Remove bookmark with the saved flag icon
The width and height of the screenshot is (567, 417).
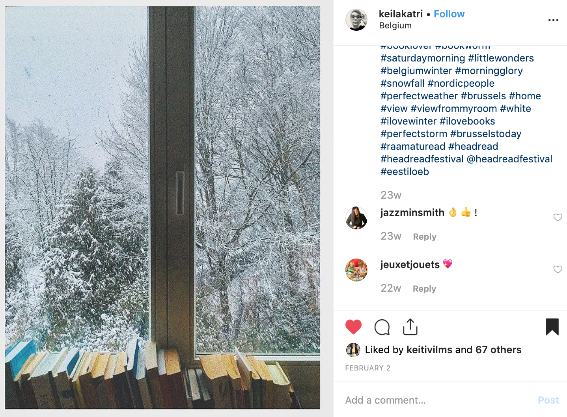552,327
